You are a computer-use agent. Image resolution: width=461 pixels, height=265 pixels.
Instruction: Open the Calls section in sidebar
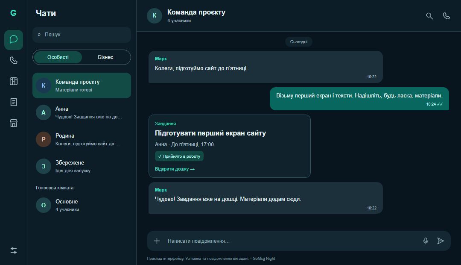pos(14,60)
